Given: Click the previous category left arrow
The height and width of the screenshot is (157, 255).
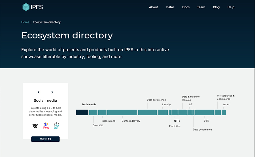Looking at the screenshot, I should coord(39,92).
